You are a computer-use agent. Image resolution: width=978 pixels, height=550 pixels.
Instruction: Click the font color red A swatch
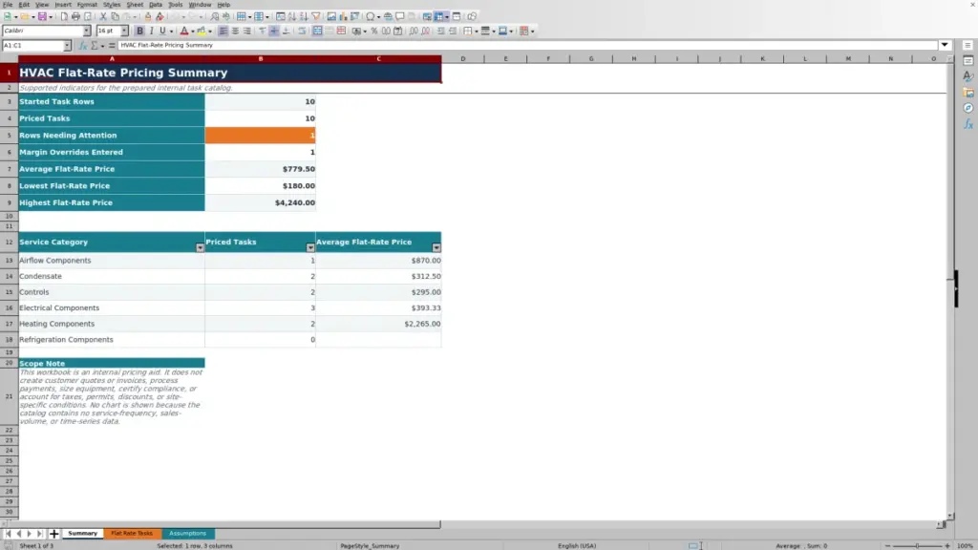pyautogui.click(x=184, y=31)
